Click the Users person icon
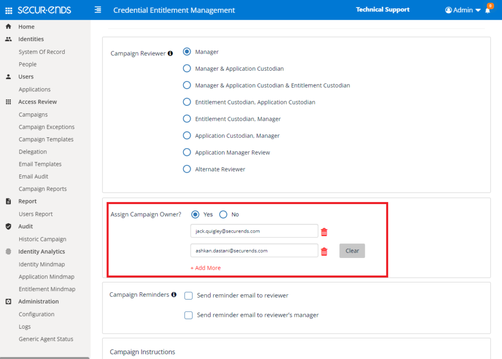The height and width of the screenshot is (359, 502). (9, 77)
